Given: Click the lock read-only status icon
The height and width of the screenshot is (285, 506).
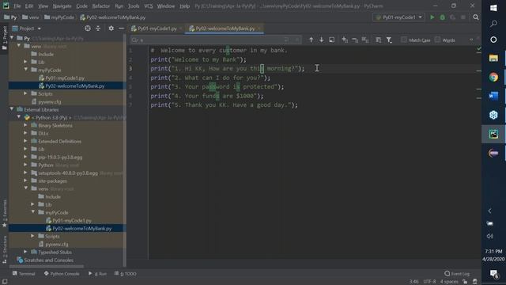Looking at the screenshot, I should 465,282.
